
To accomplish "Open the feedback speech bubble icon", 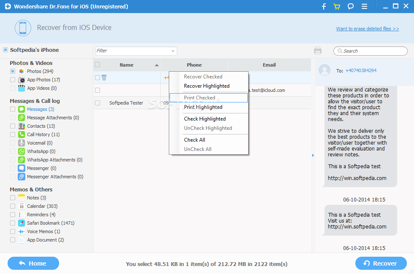I will (x=351, y=6).
